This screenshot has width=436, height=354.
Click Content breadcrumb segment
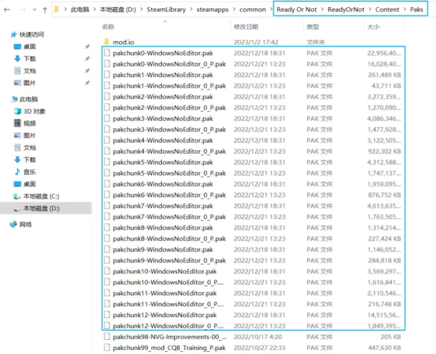pos(387,10)
